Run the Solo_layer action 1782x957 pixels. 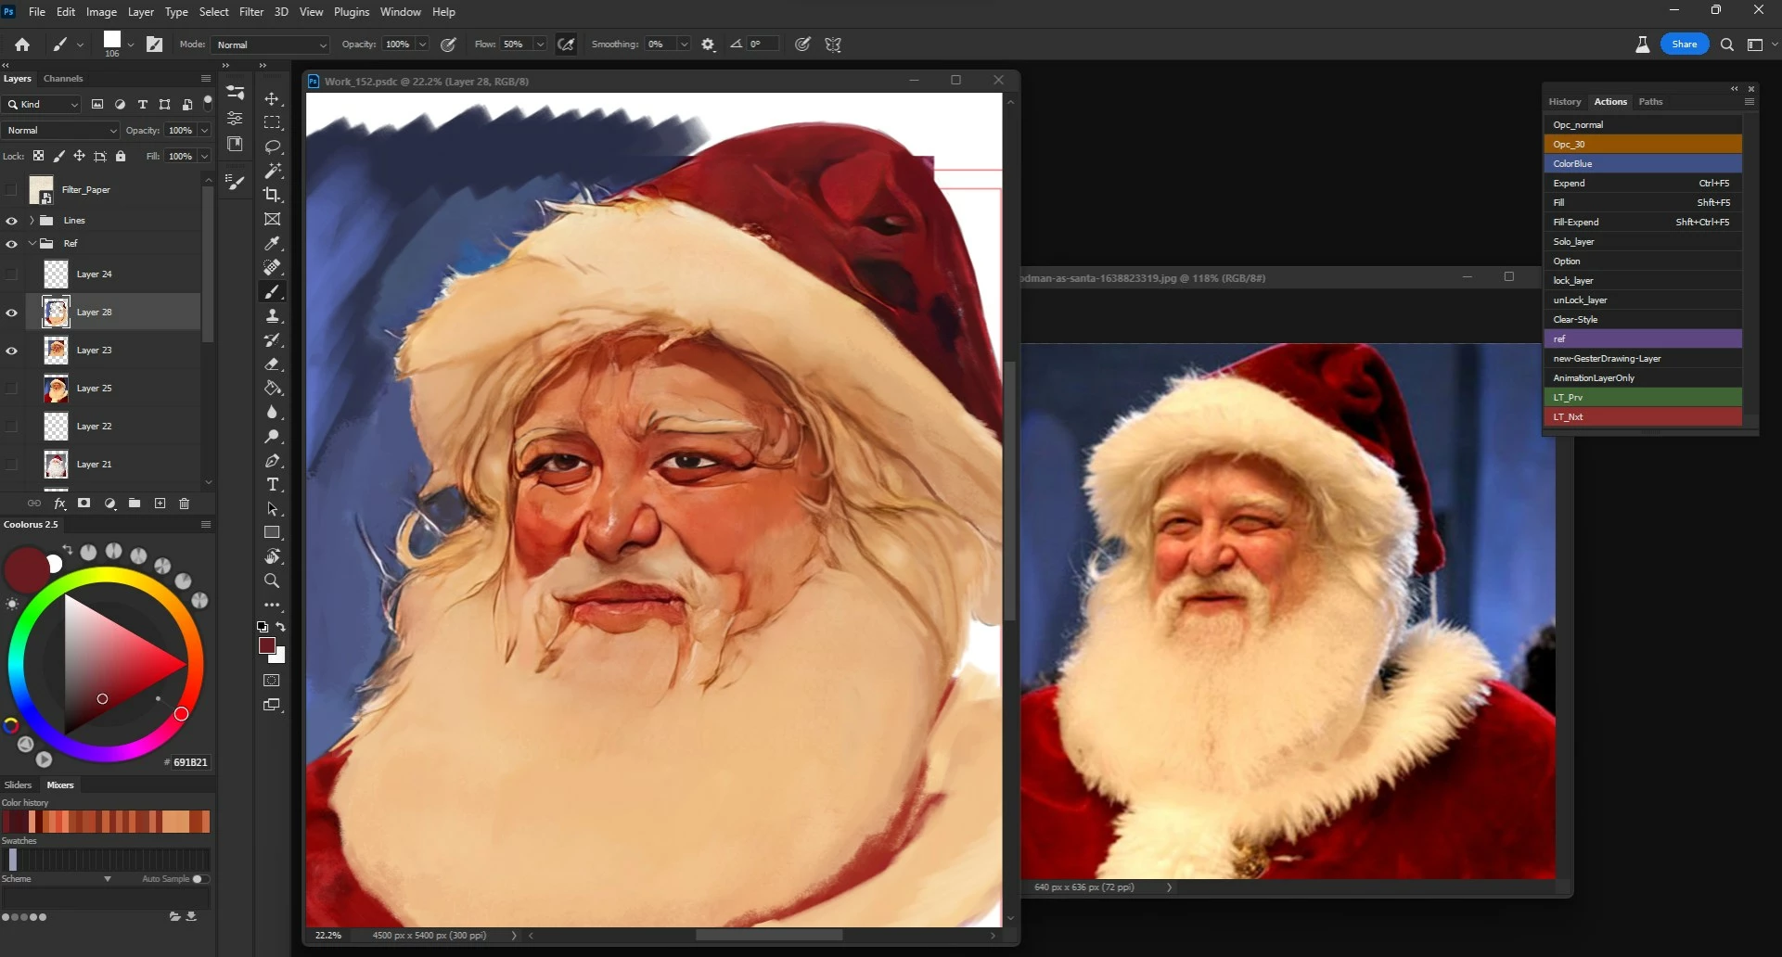[1643, 242]
